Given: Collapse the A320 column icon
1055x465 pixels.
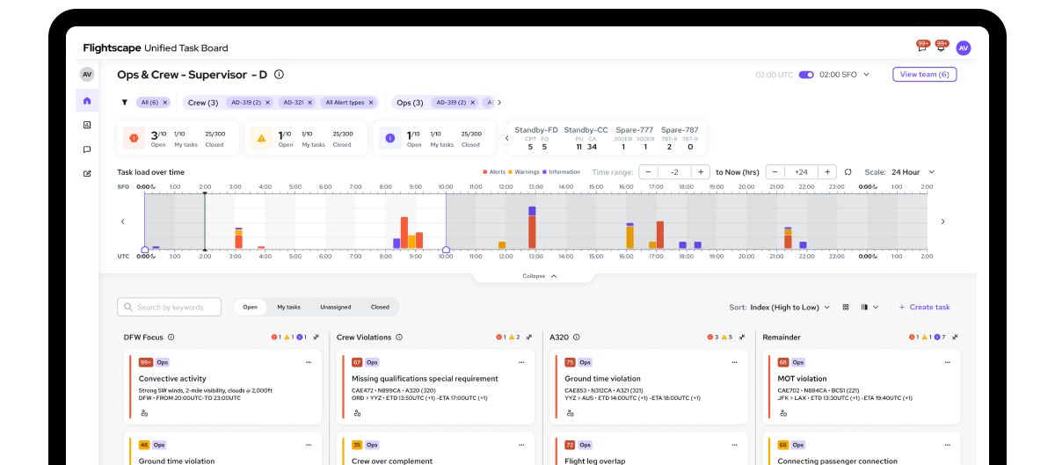Looking at the screenshot, I should 742,337.
